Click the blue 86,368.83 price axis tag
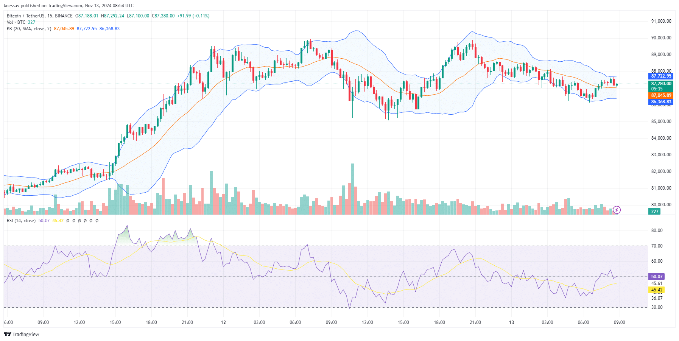Screen dimensions: 679x341 [661, 102]
